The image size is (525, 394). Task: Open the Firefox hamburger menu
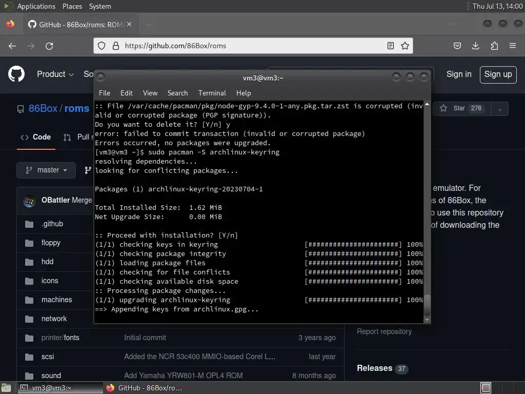[513, 46]
